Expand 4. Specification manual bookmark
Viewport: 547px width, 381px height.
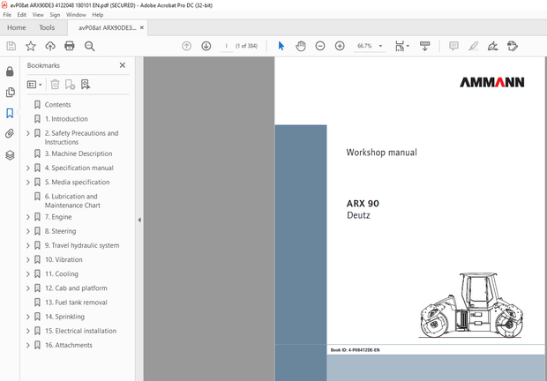pyautogui.click(x=28, y=168)
